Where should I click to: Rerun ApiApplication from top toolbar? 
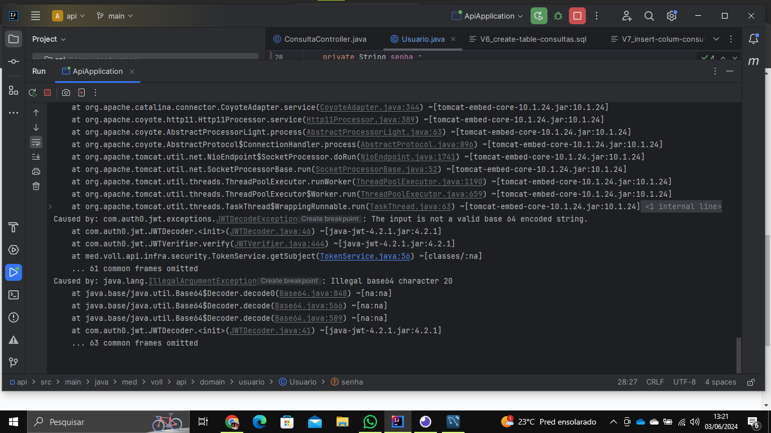point(539,16)
